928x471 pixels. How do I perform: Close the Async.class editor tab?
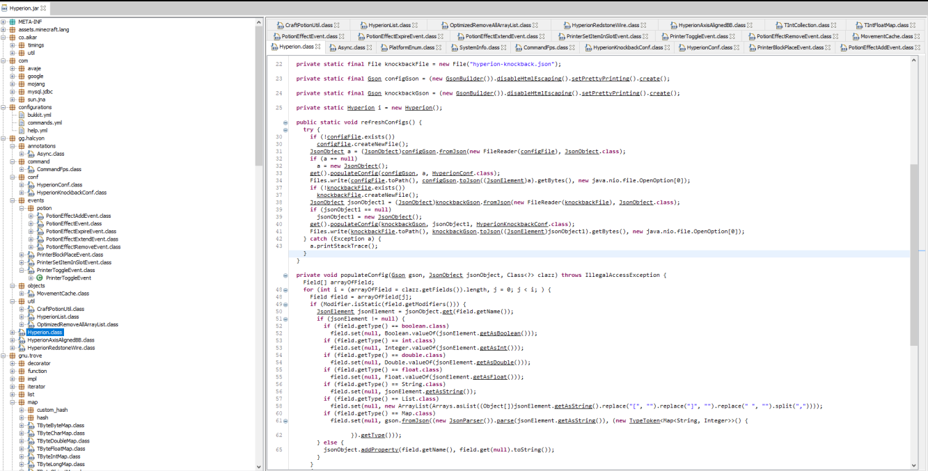point(370,47)
